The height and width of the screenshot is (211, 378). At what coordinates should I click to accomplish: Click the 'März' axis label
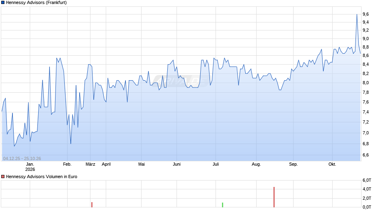click(90, 164)
